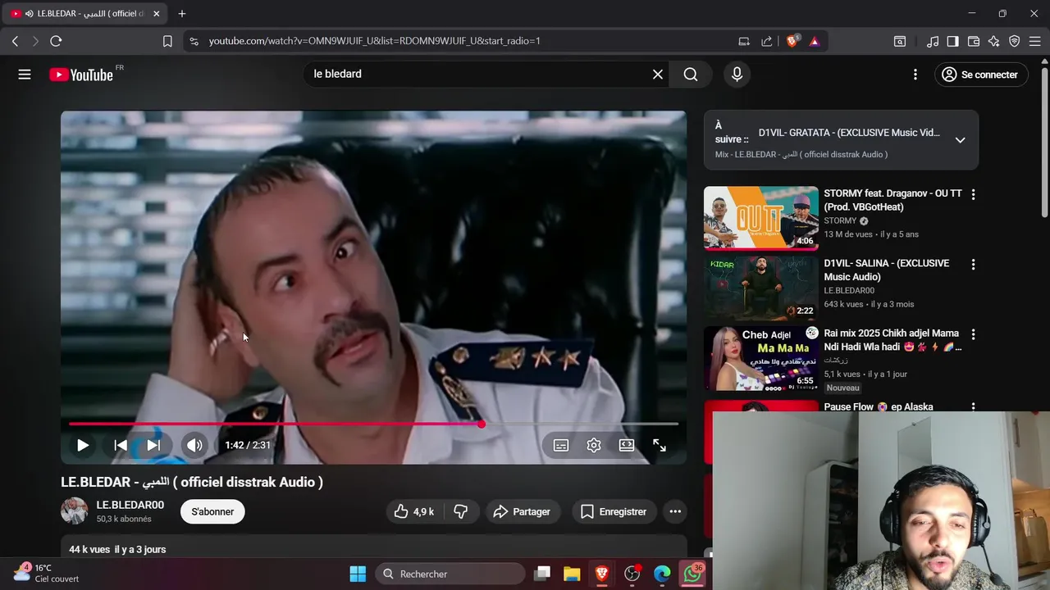Like the video (4,9 k)

pyautogui.click(x=414, y=511)
